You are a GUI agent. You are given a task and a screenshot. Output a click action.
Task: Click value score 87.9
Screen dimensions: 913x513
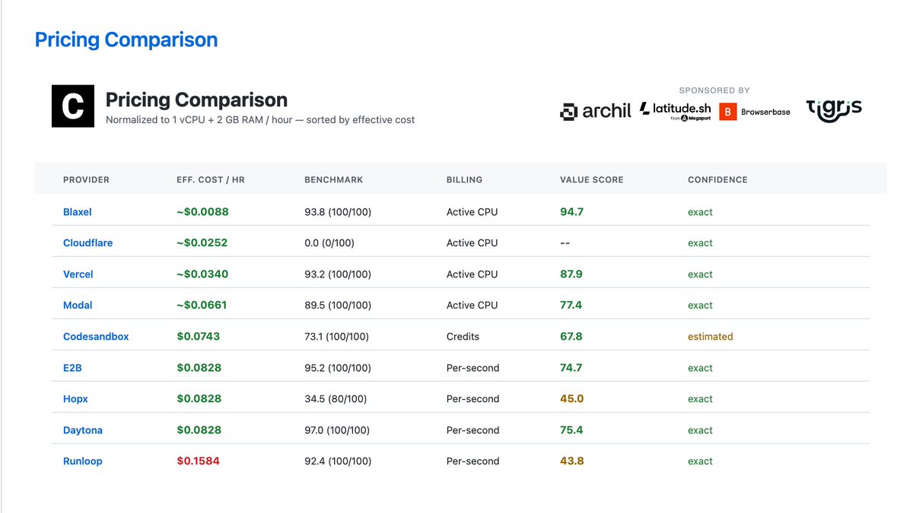point(571,274)
